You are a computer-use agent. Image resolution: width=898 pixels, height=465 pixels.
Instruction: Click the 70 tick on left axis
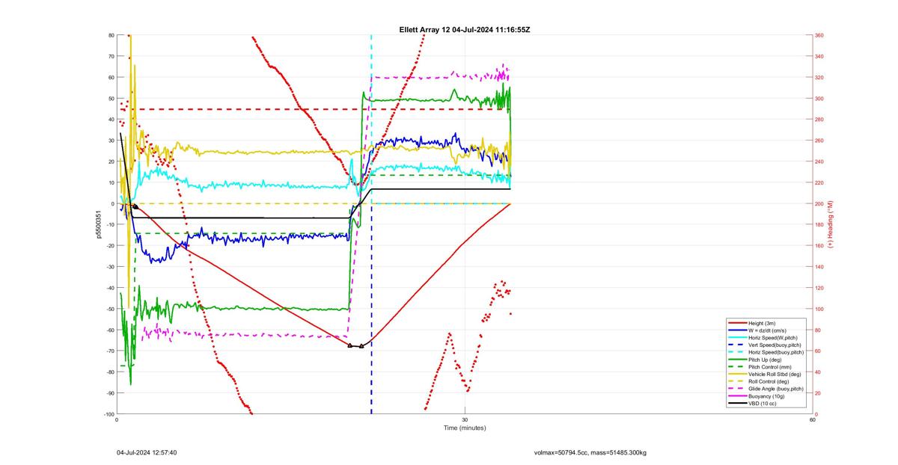[x=112, y=56]
